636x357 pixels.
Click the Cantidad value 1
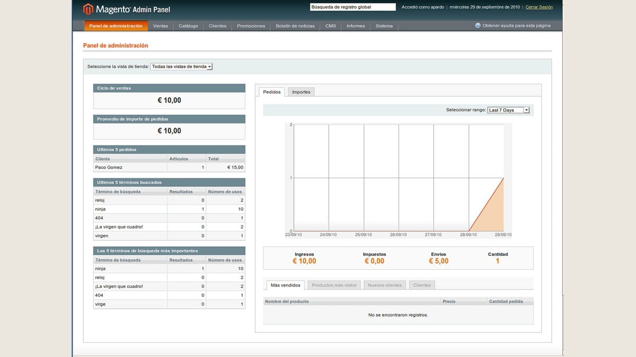tap(498, 261)
